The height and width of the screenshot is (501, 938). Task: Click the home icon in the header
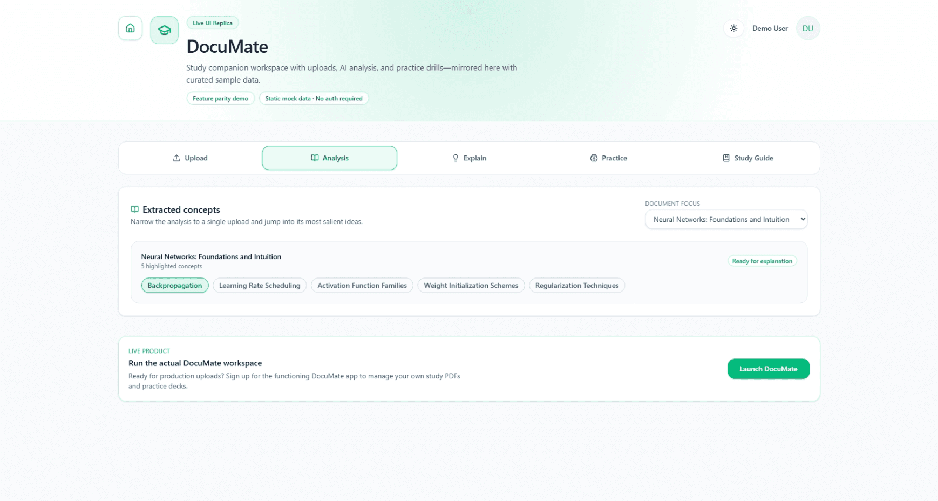click(x=130, y=28)
